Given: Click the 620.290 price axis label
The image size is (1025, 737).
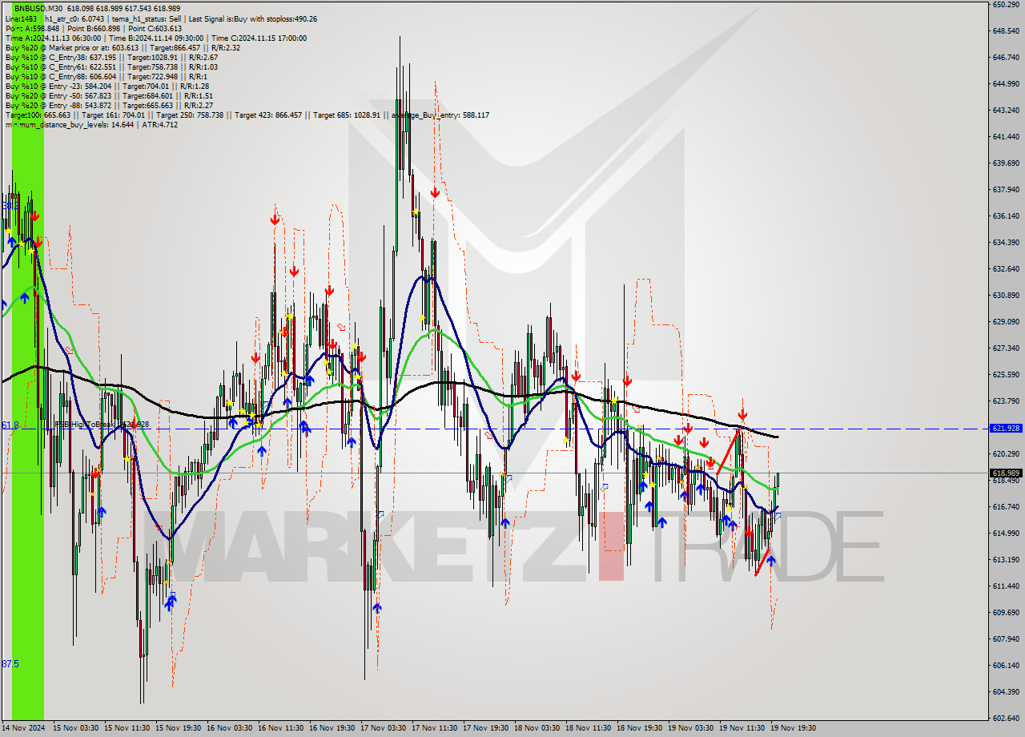Looking at the screenshot, I should [1005, 454].
